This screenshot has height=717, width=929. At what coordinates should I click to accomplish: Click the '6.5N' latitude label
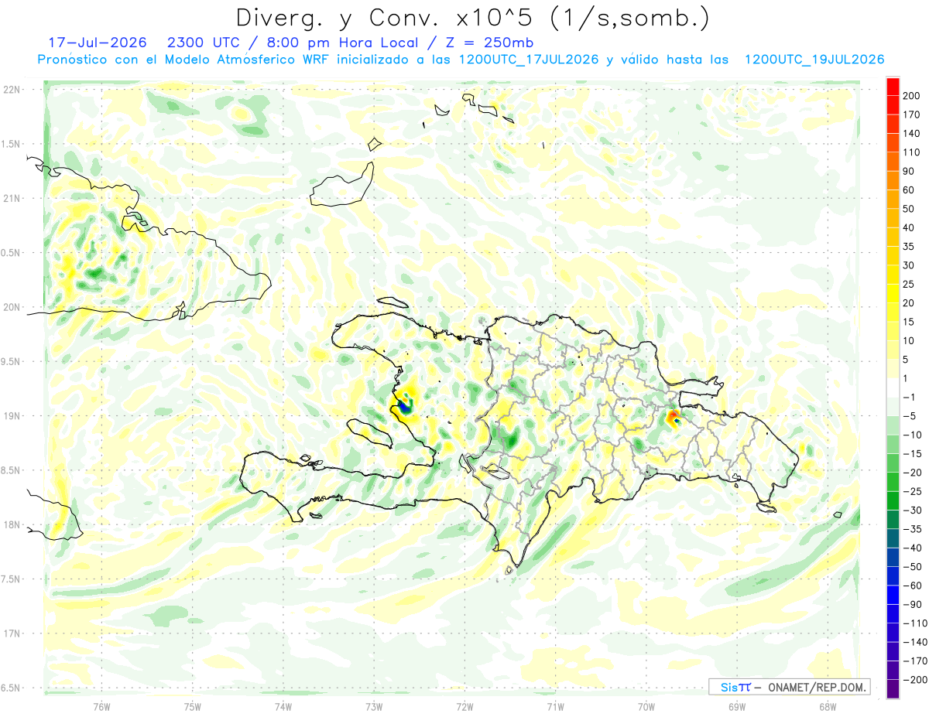tap(12, 688)
